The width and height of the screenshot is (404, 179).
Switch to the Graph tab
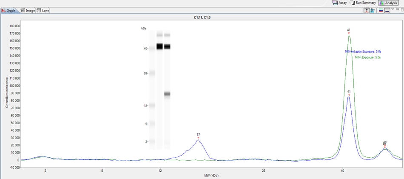point(9,10)
